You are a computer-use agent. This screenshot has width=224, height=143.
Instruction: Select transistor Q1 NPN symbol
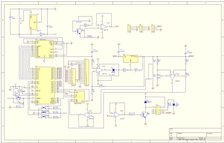79,31
